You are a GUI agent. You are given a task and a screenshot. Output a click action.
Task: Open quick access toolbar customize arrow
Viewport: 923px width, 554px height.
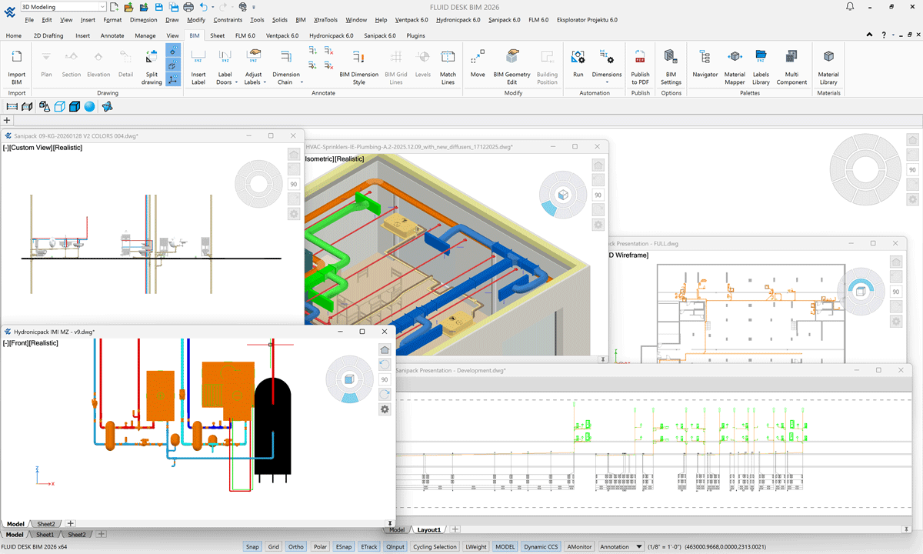coord(255,7)
